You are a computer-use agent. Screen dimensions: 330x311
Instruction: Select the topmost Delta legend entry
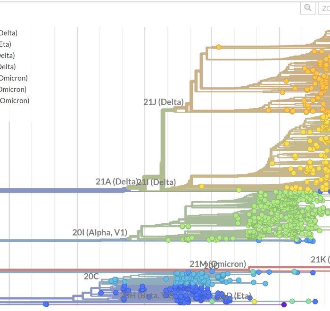tap(8, 33)
